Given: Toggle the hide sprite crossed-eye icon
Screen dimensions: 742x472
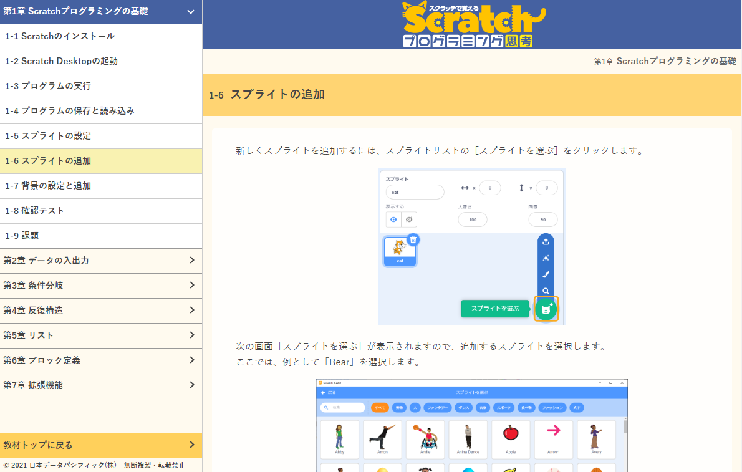Looking at the screenshot, I should [x=409, y=219].
